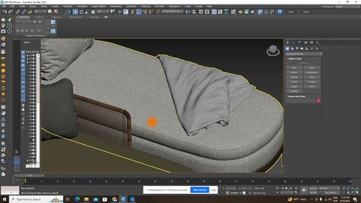Toggle the Ribbon display toolbar icon

pos(214,12)
